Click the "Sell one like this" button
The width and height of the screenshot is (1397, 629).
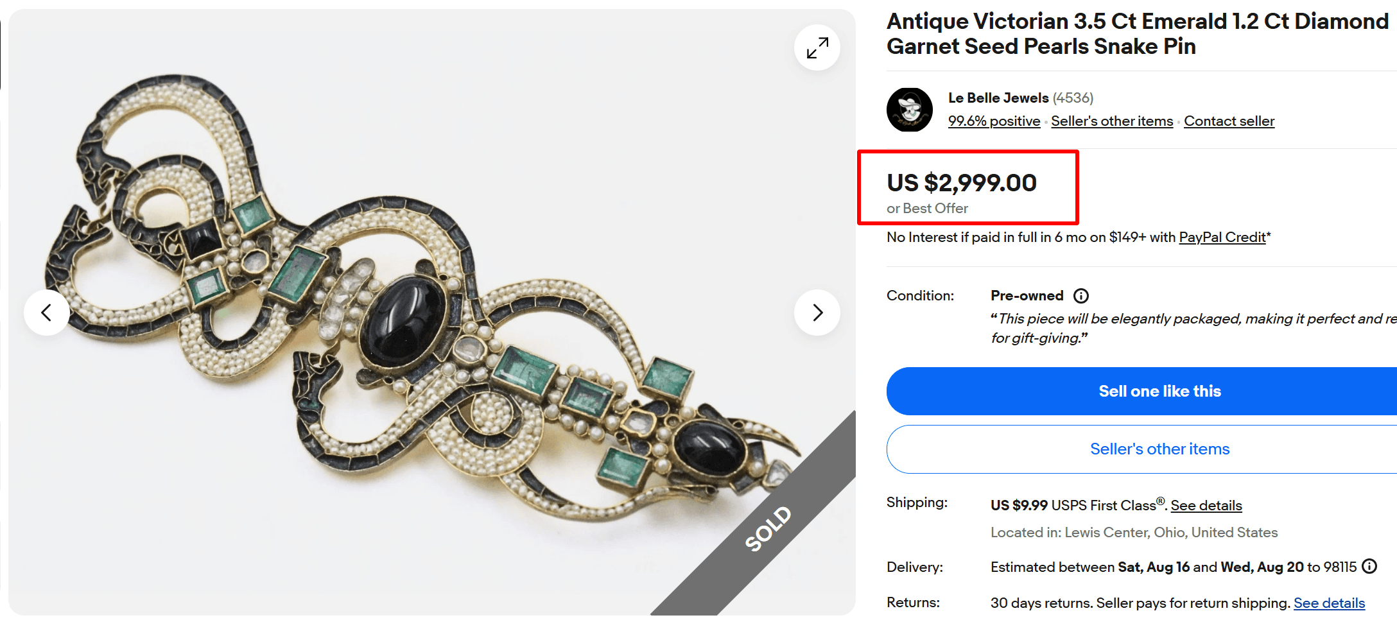click(x=1159, y=391)
